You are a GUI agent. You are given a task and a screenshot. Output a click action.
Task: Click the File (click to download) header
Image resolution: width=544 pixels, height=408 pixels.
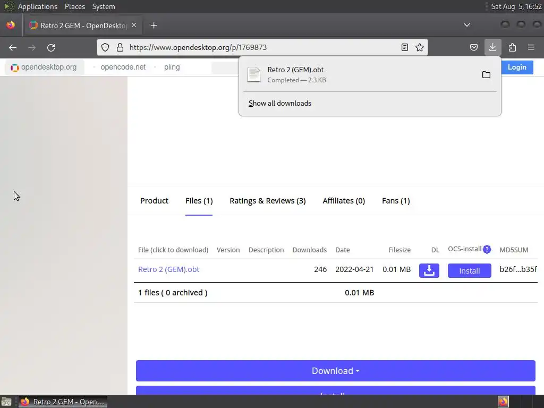point(173,250)
